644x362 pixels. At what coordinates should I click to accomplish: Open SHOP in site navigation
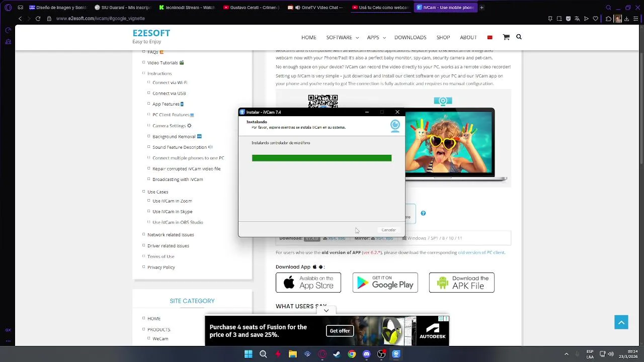(443, 37)
